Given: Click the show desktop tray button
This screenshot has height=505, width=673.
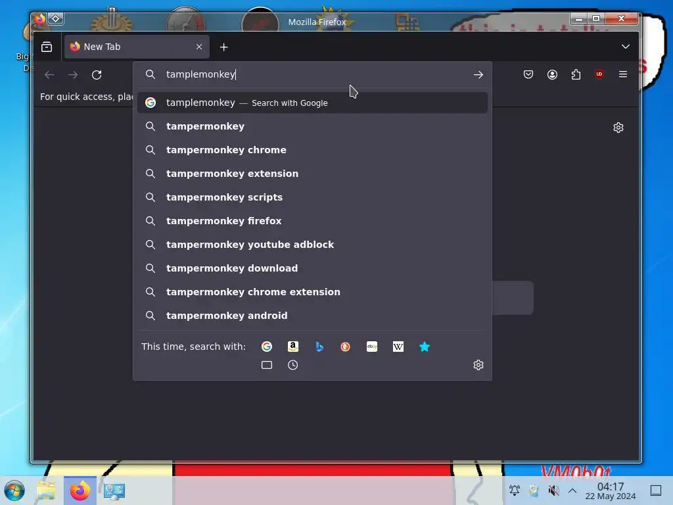Looking at the screenshot, I should point(656,491).
